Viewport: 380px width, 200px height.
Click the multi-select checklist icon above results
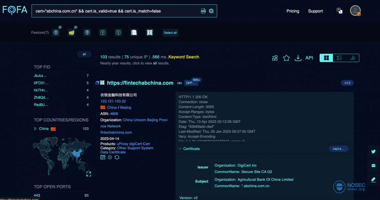click(x=275, y=58)
